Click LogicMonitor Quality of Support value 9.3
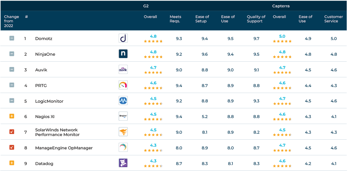Image resolution: width=348 pixels, height=172 pixels. point(256,101)
